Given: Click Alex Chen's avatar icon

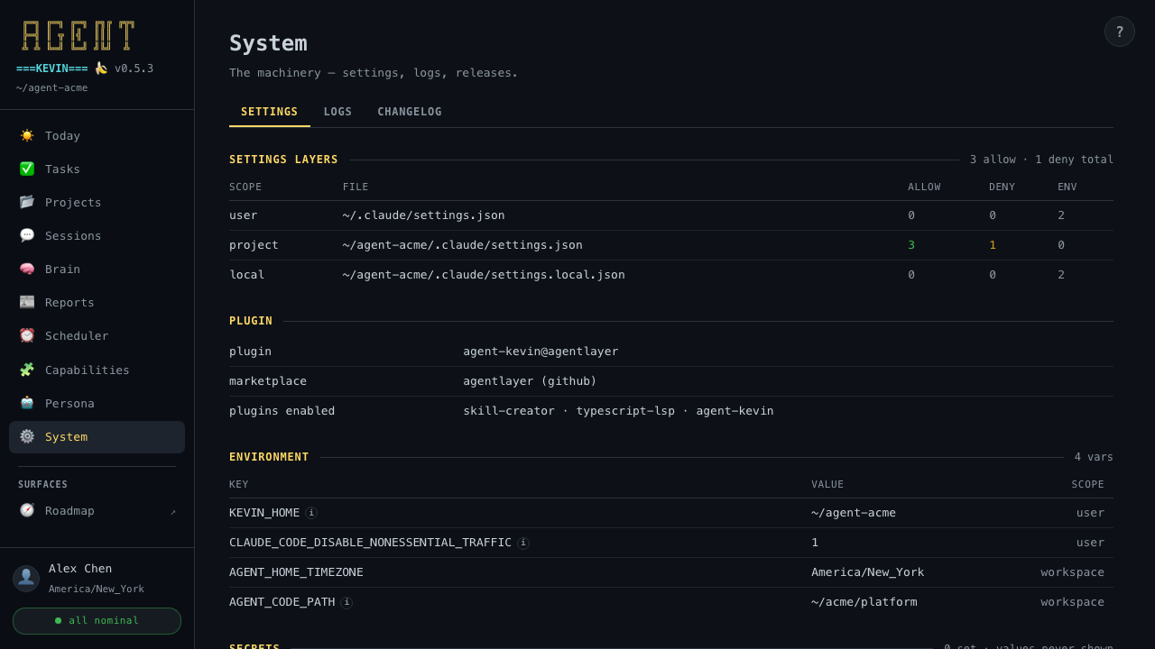Looking at the screenshot, I should tap(26, 578).
